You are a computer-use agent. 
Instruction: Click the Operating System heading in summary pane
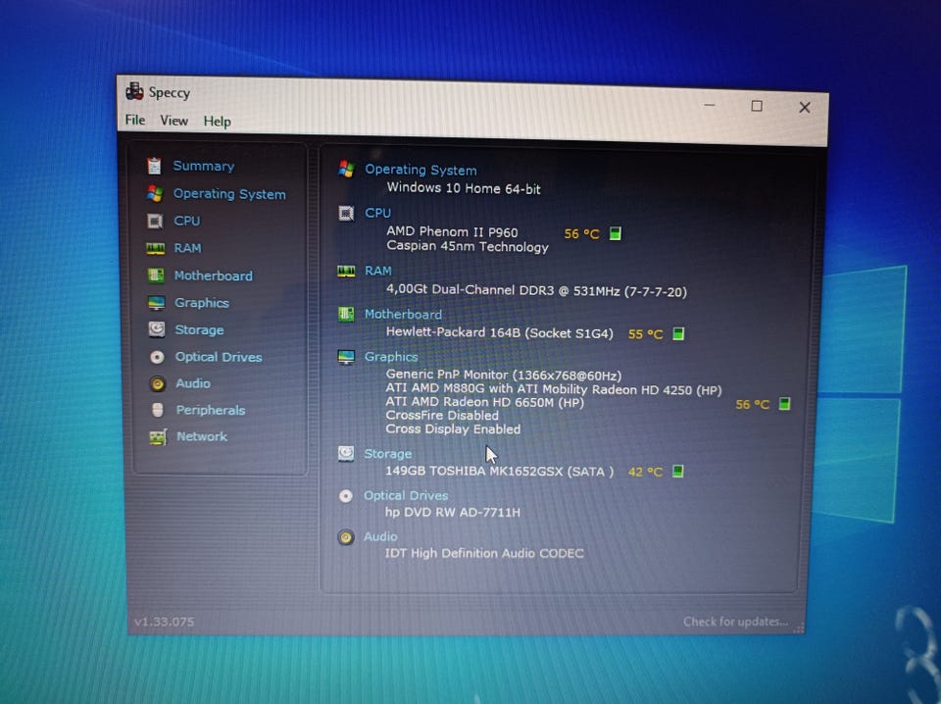pyautogui.click(x=421, y=170)
